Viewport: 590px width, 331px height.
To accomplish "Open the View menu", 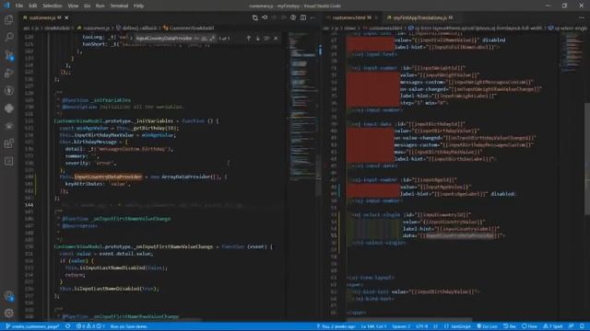I will point(73,6).
